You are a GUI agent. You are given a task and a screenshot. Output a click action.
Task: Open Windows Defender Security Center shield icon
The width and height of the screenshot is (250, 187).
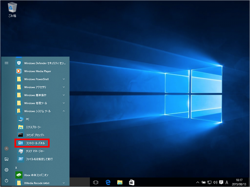(x=19, y=63)
